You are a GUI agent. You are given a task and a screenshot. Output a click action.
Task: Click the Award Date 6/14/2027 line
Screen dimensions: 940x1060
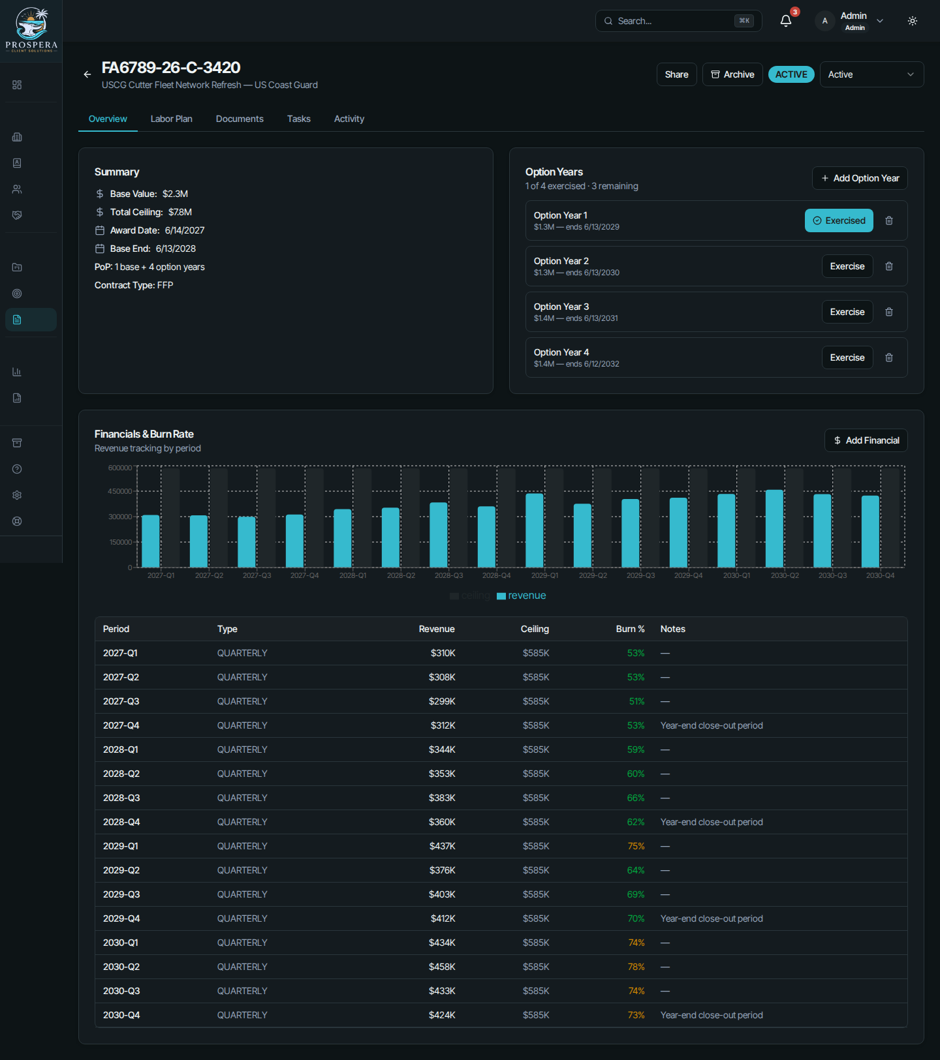(150, 230)
